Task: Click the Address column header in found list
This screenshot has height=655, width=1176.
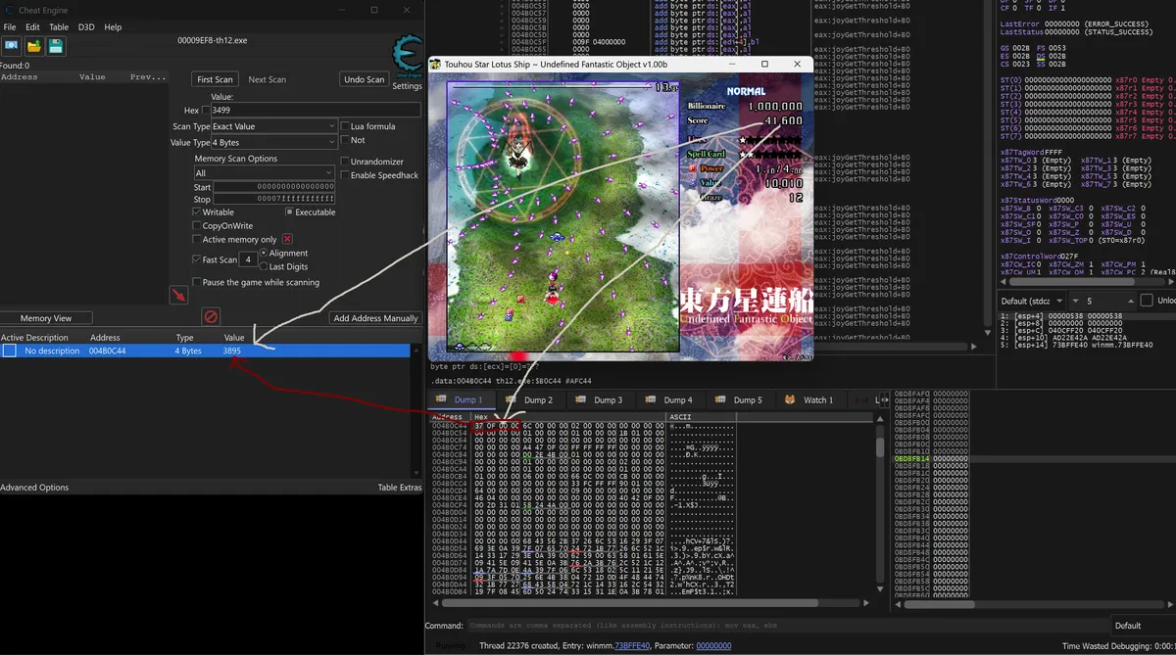Action: click(x=20, y=76)
